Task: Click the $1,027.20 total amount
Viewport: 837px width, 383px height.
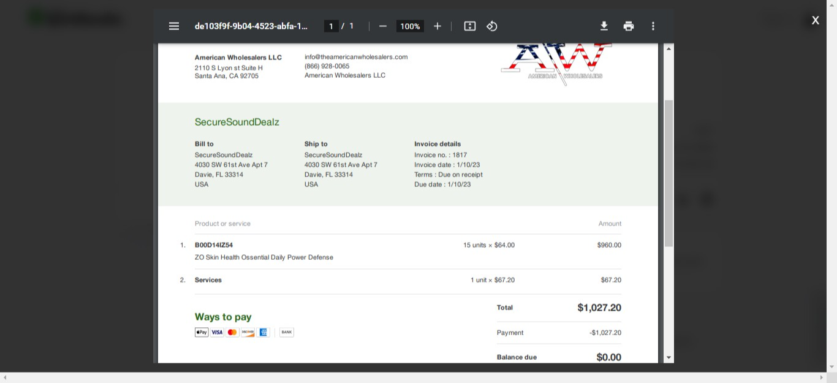Action: click(x=599, y=308)
